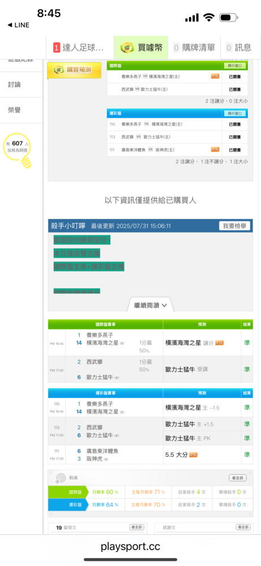The image size is (261, 566).
Task: Click 單場殺手 0 次 in 國際盤 row
Action: [x=233, y=492]
